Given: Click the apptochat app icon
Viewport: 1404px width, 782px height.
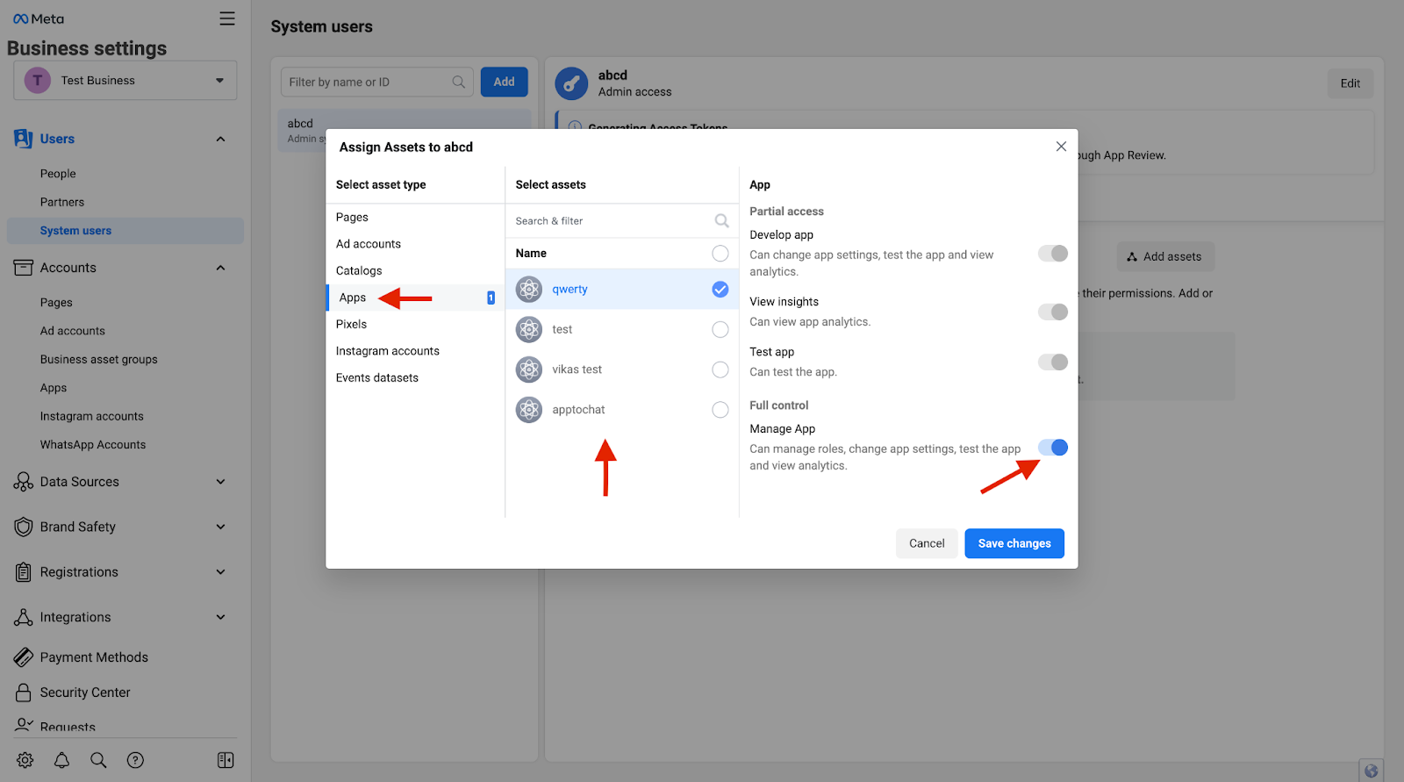Looking at the screenshot, I should 529,410.
